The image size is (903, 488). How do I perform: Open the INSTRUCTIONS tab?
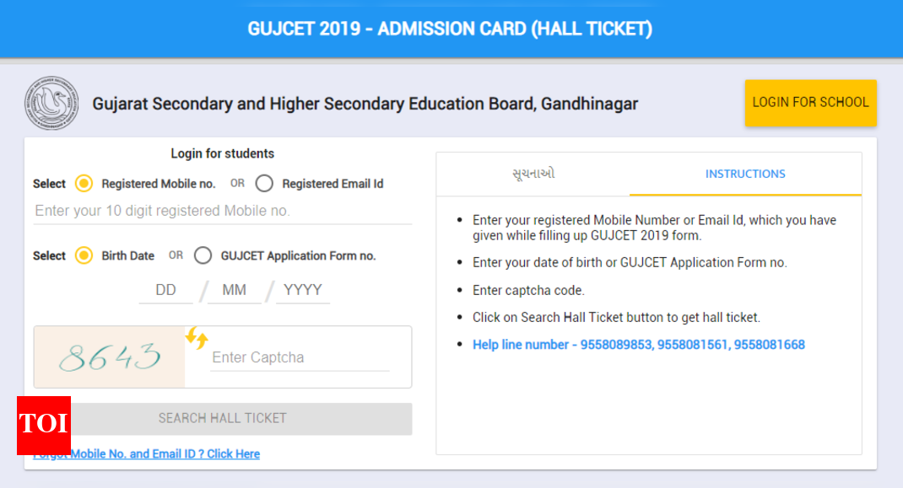[745, 174]
